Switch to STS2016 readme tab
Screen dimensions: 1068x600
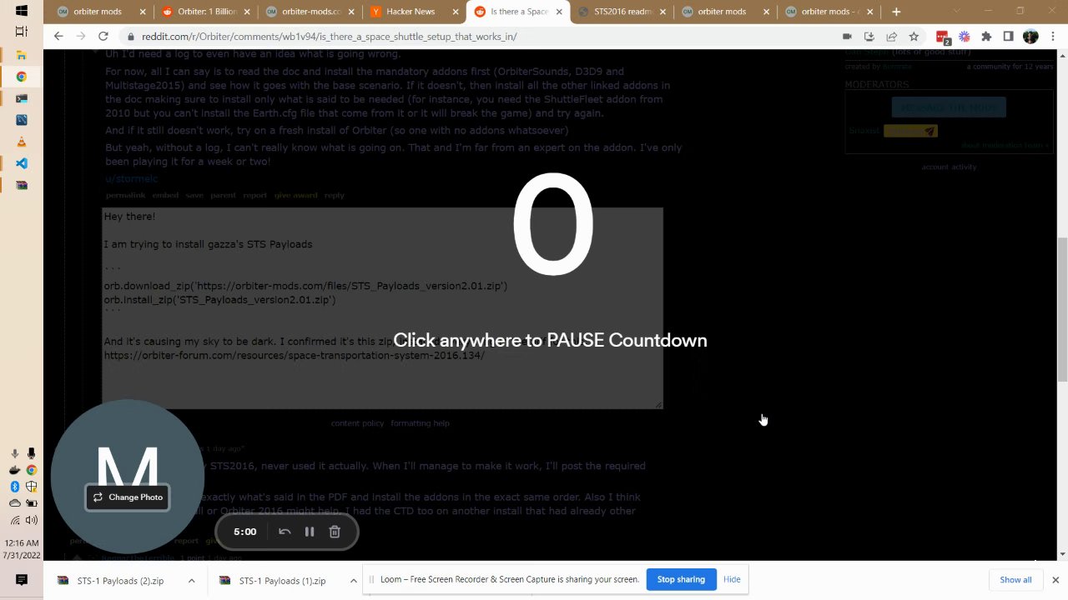pyautogui.click(x=622, y=12)
